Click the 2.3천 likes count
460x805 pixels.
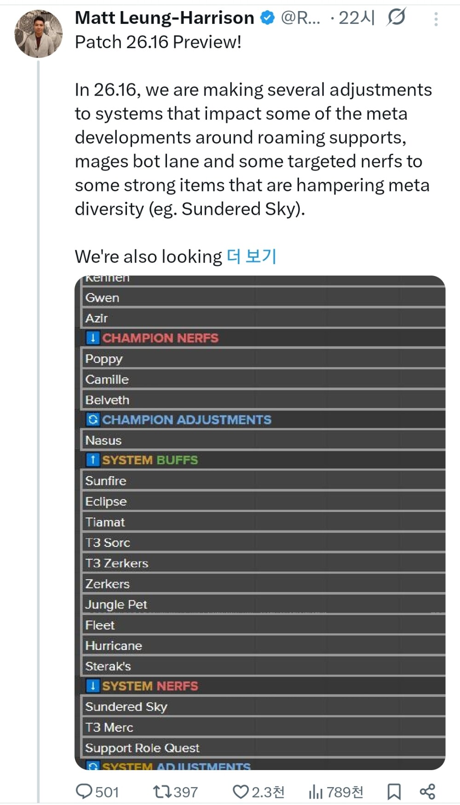(x=268, y=792)
